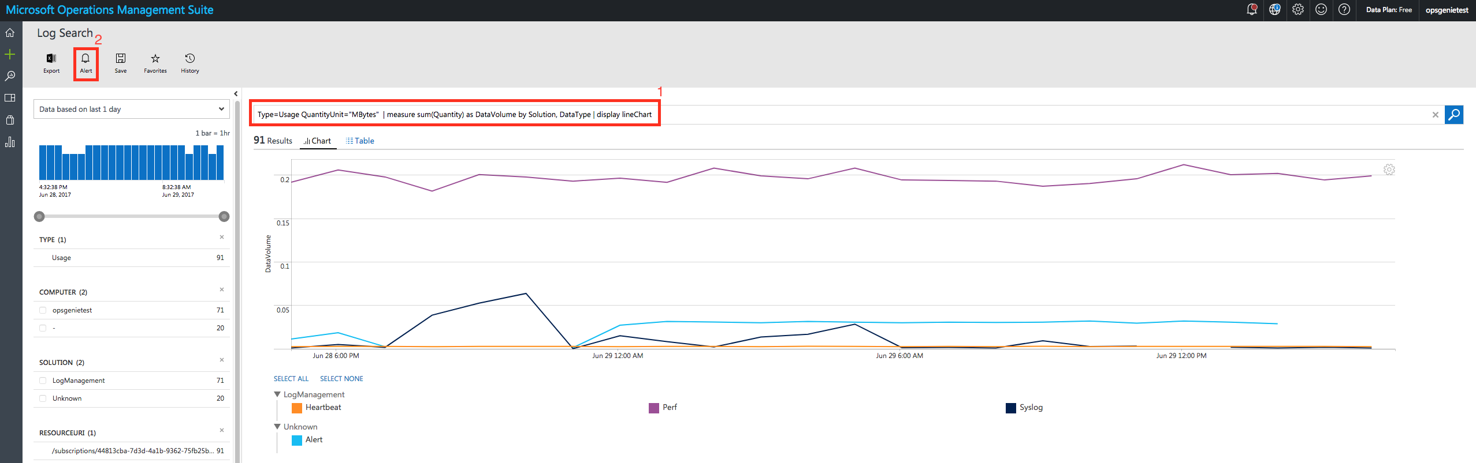Run query with blue search button
Image resolution: width=1476 pixels, height=463 pixels.
(x=1454, y=115)
